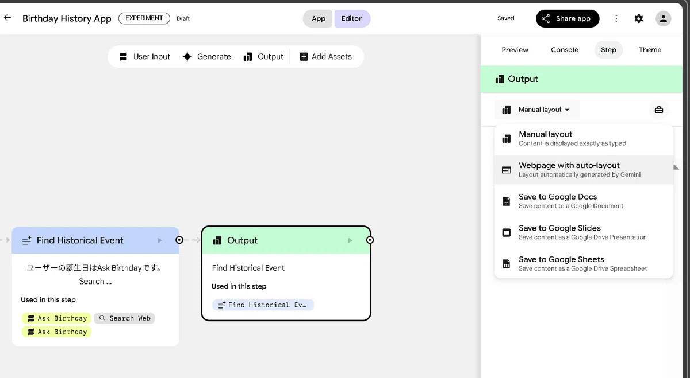Click the Find Historical Ev... chip in Output node

(x=263, y=305)
